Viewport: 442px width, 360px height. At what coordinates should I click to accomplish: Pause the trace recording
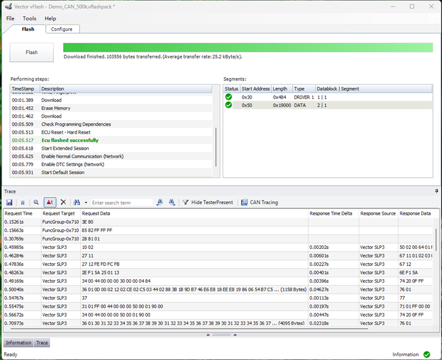23,202
